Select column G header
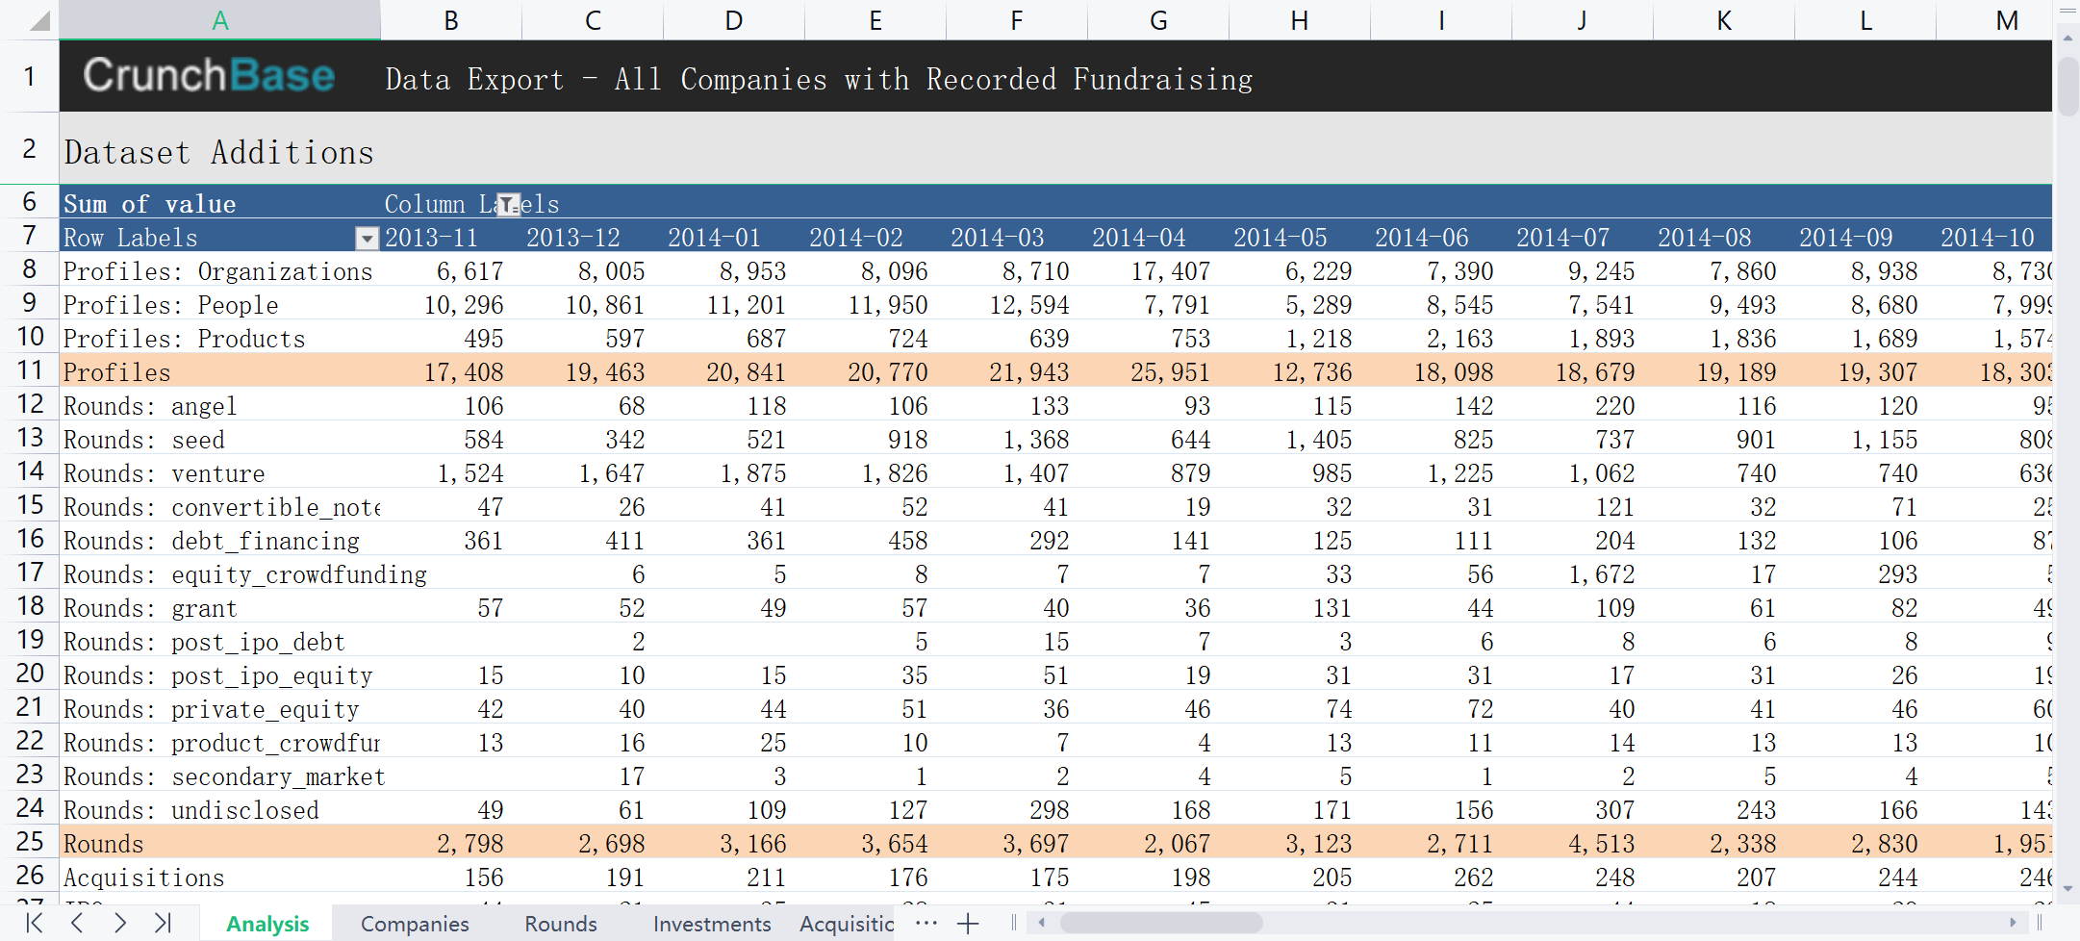2080x941 pixels. click(1158, 20)
